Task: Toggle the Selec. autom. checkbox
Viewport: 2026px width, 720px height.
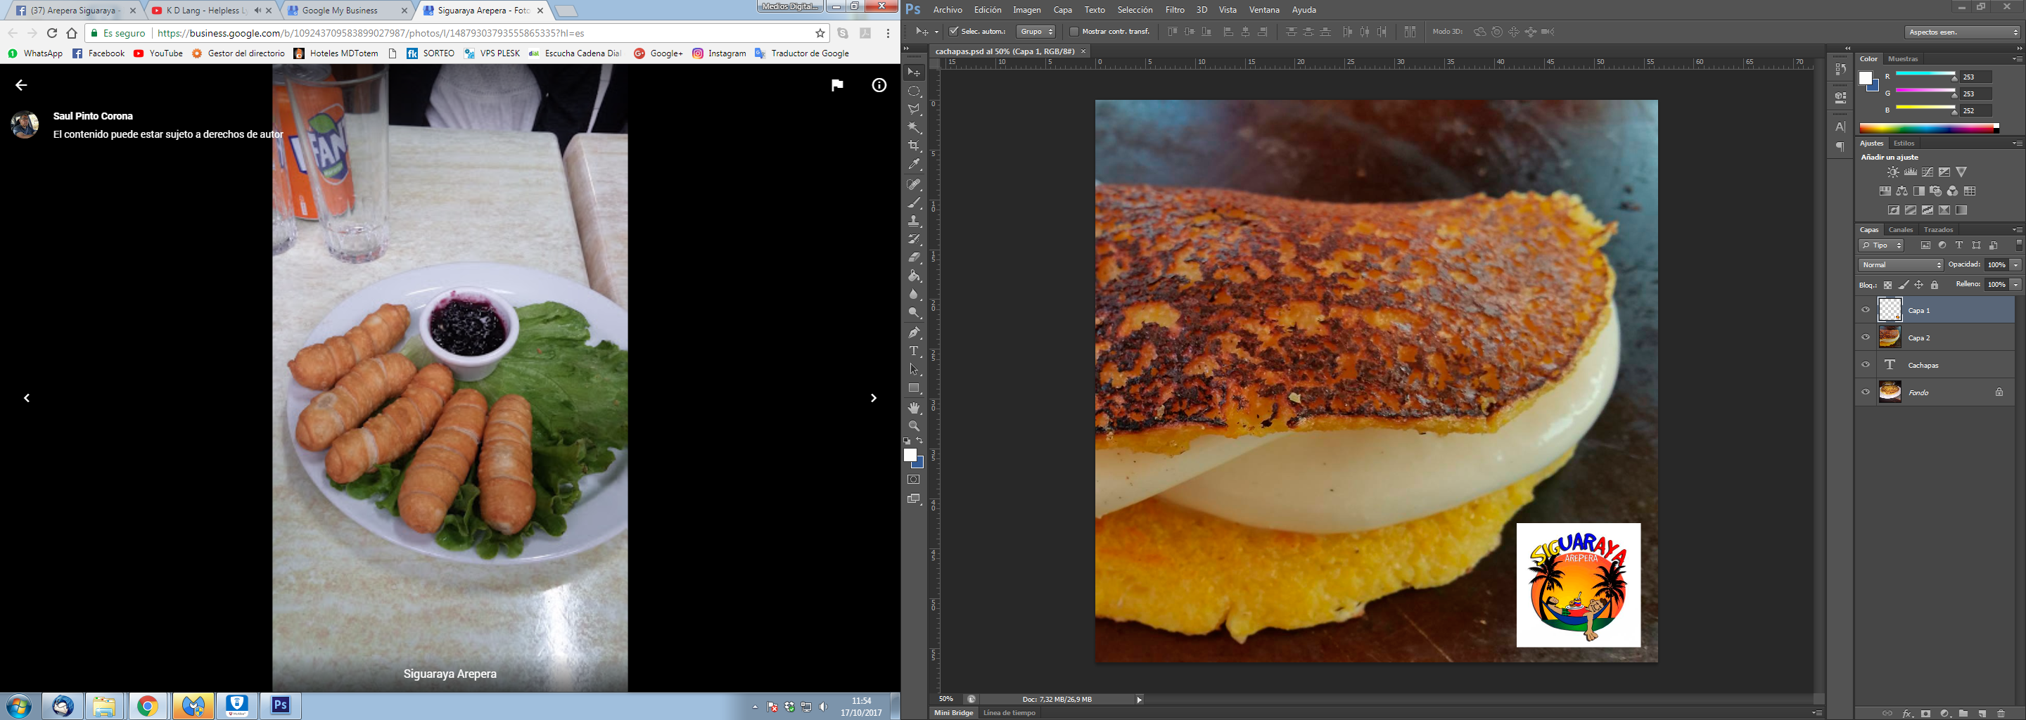Action: pos(954,32)
